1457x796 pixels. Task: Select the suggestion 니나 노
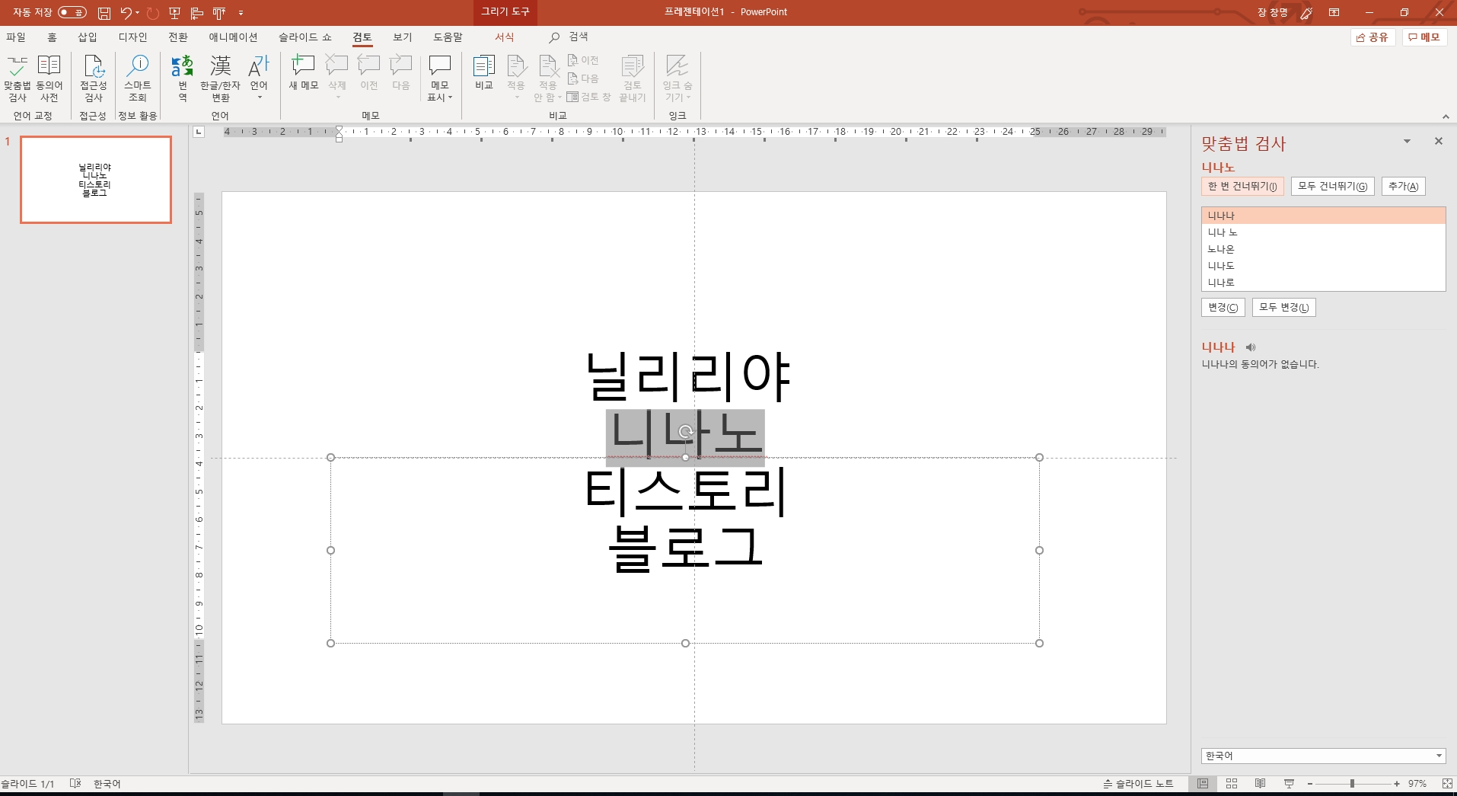click(1323, 232)
